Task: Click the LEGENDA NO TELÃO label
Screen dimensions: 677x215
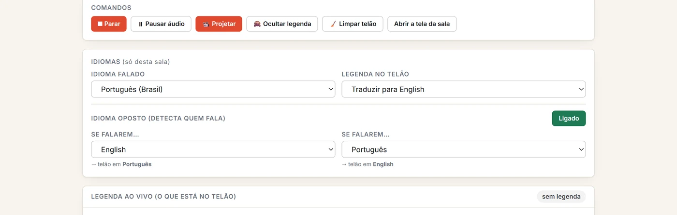Action: coord(375,74)
